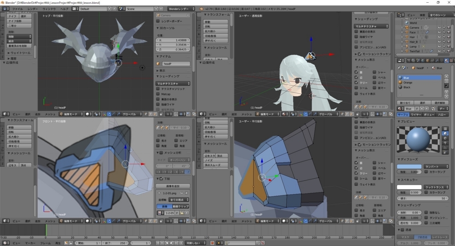The width and height of the screenshot is (455, 246).
Task: Open the Scene properties tab icon
Action: click(418, 60)
